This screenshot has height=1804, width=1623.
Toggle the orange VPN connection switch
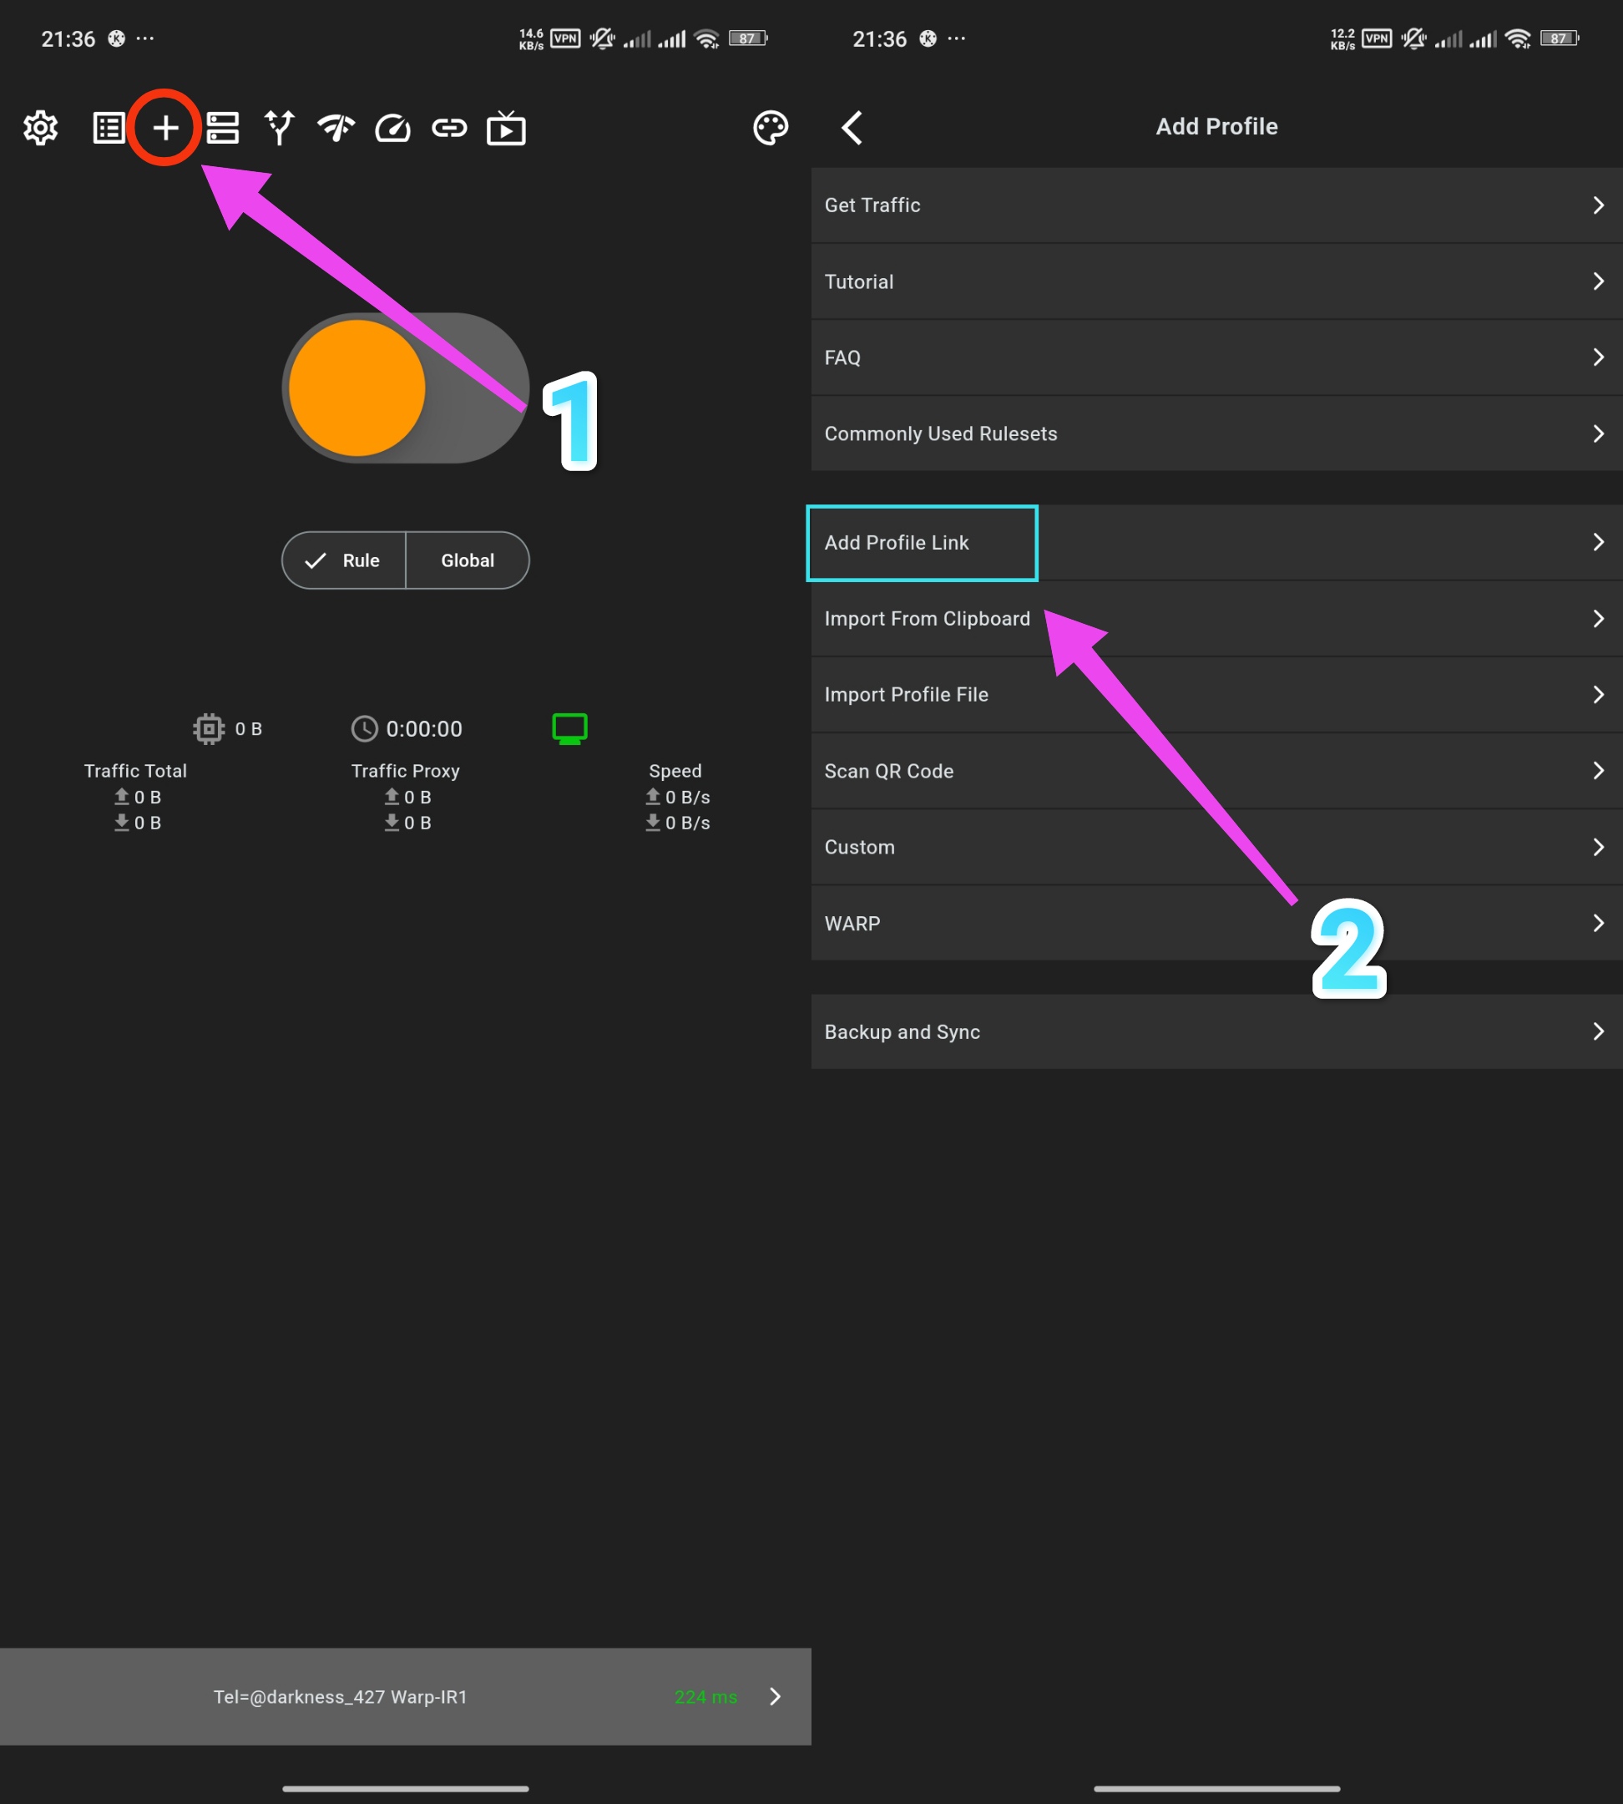tap(405, 388)
